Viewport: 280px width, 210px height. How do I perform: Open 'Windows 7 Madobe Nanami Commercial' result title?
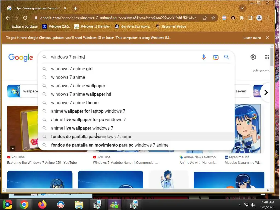pyautogui.click(x=125, y=163)
